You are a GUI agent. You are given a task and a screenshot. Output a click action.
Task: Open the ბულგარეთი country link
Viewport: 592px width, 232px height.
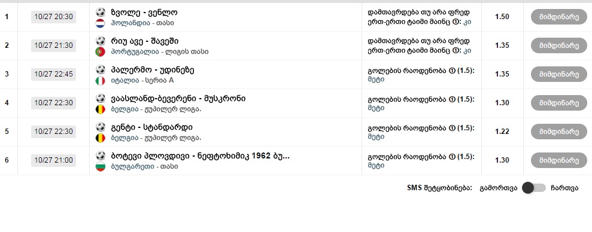[x=132, y=166]
